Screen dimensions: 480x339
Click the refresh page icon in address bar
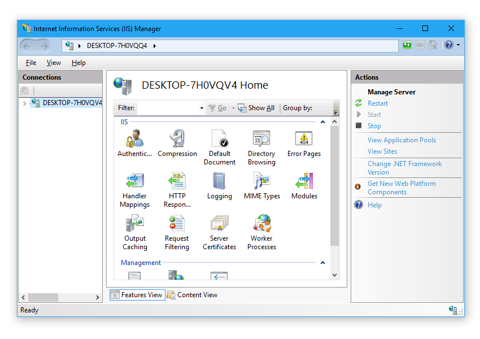407,45
